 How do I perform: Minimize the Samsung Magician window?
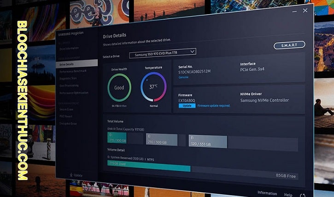(x=294, y=11)
